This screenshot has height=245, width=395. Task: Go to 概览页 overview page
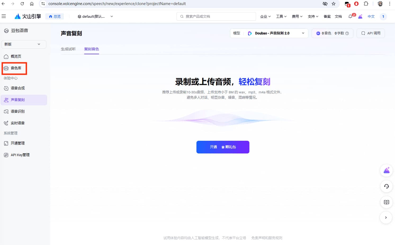point(16,56)
